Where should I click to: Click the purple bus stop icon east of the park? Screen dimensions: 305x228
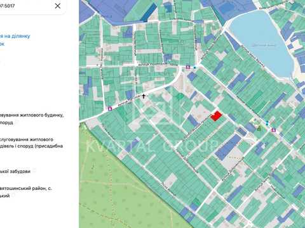[274, 130]
